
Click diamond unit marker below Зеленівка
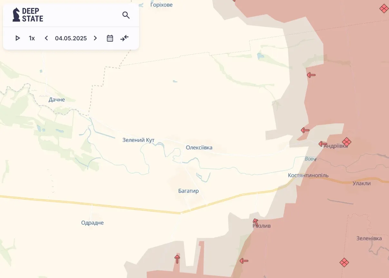tap(344, 263)
